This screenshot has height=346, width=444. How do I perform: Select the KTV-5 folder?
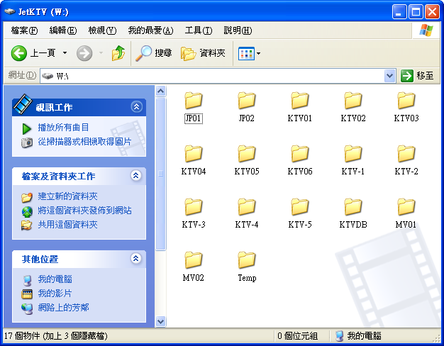click(x=299, y=213)
